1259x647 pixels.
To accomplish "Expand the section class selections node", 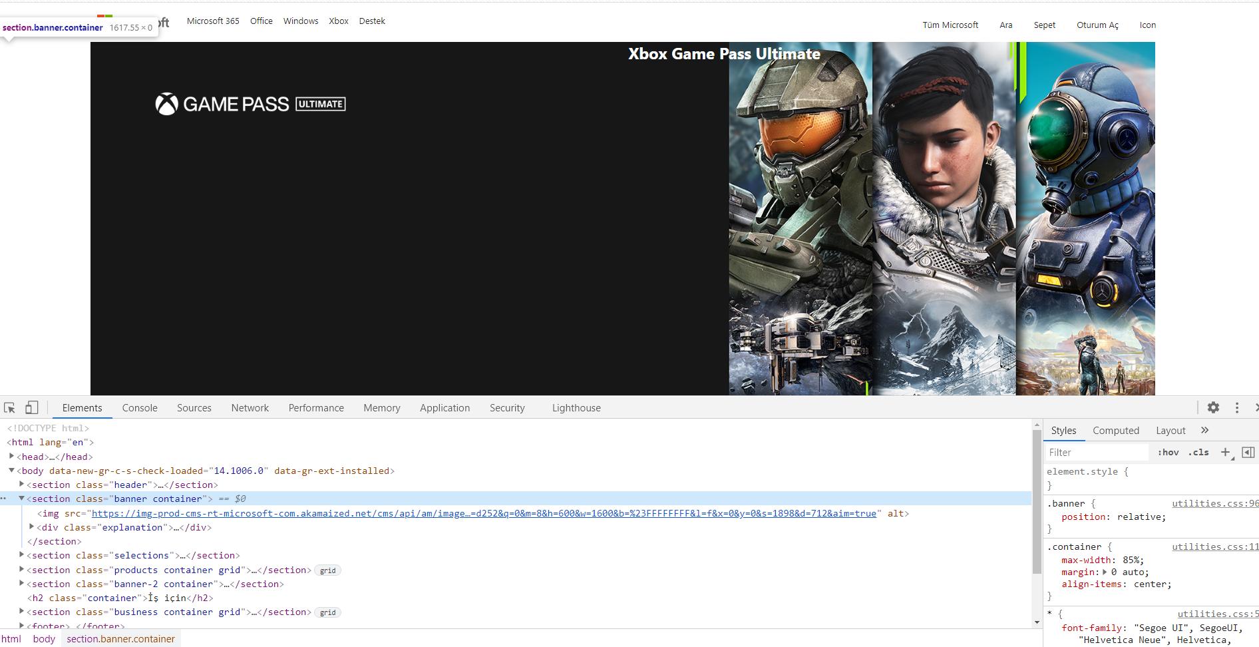I will [x=21, y=554].
